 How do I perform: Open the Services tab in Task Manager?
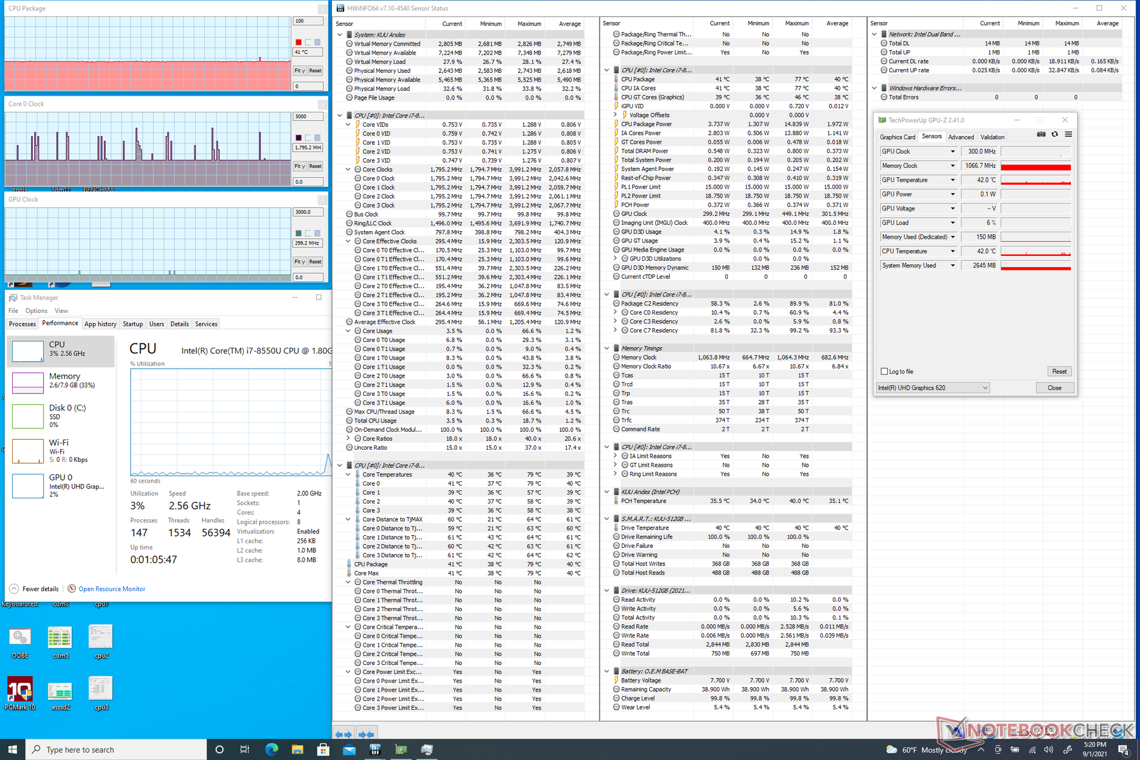[206, 324]
